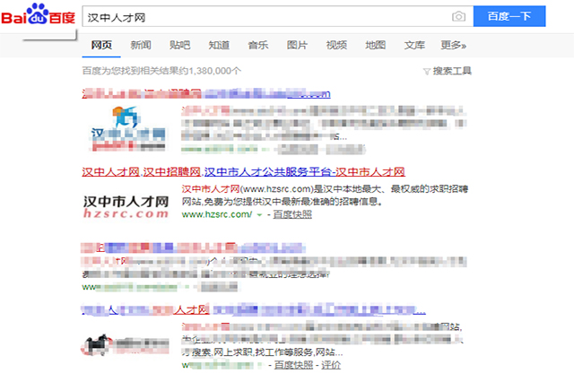Click the description text 汉中本地最大、最权威的求职招聘

click(x=396, y=189)
